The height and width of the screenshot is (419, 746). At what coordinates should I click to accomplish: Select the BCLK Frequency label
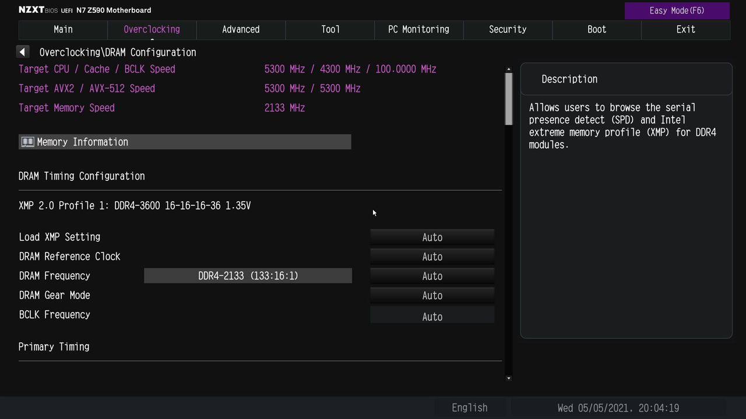54,315
